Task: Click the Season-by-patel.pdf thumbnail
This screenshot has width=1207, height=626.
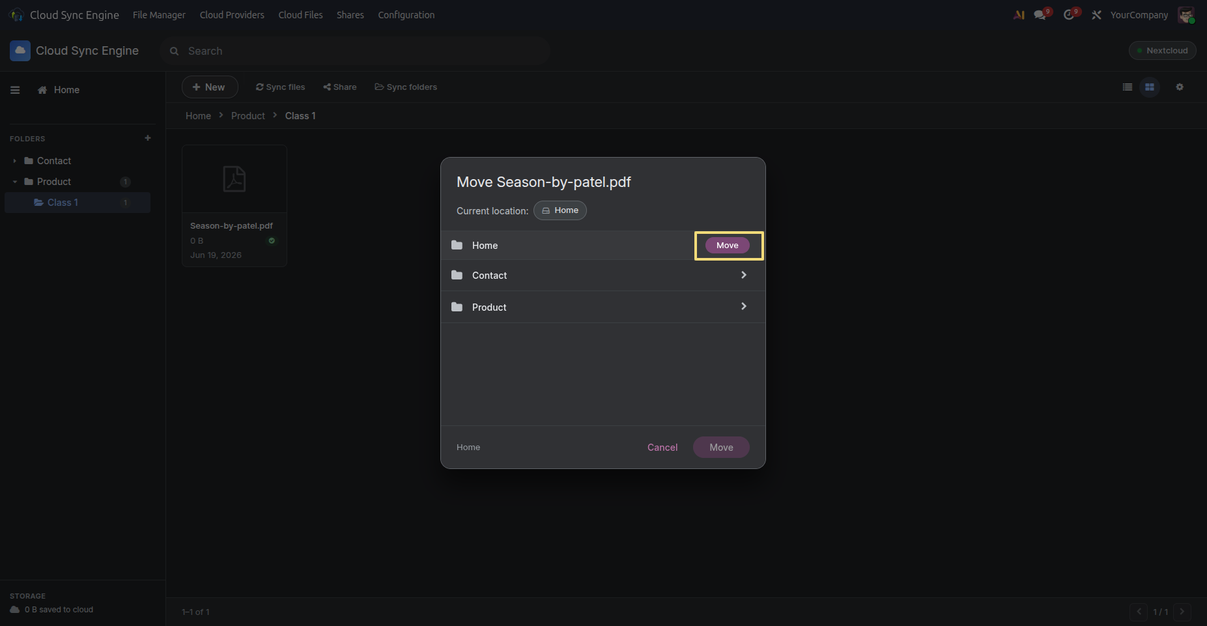Action: pos(234,178)
